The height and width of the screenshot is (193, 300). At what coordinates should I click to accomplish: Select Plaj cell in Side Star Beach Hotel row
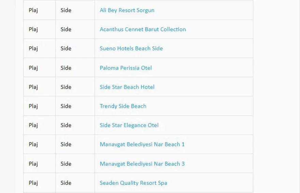coord(33,87)
